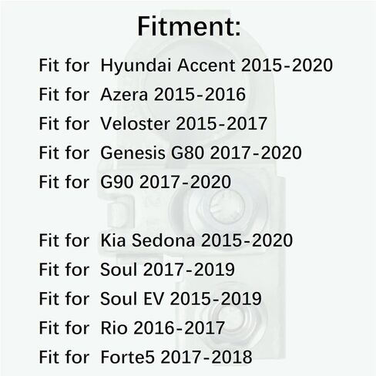376x376 pixels.
Task: Click the Kia Sedona 2015-2020 entry
Action: [x=166, y=240]
